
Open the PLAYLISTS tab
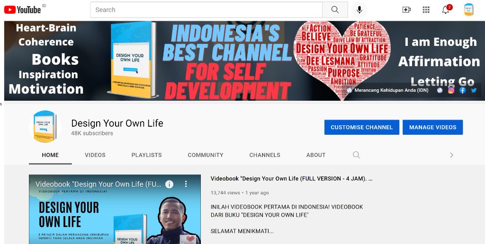[147, 155]
